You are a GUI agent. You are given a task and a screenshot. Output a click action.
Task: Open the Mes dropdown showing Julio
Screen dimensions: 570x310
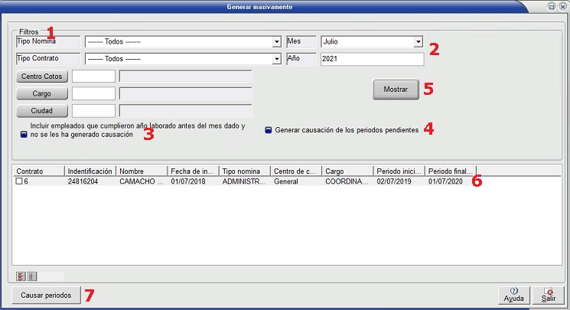418,42
